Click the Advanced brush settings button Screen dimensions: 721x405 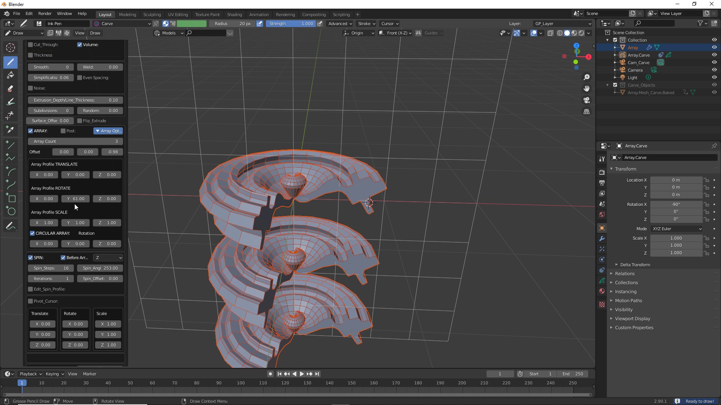(x=340, y=24)
